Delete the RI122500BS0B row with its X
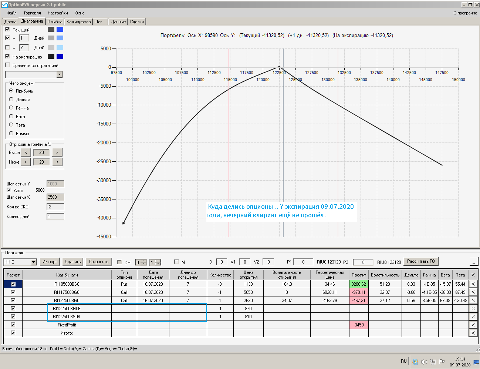The width and height of the screenshot is (480, 369). pyautogui.click(x=473, y=317)
